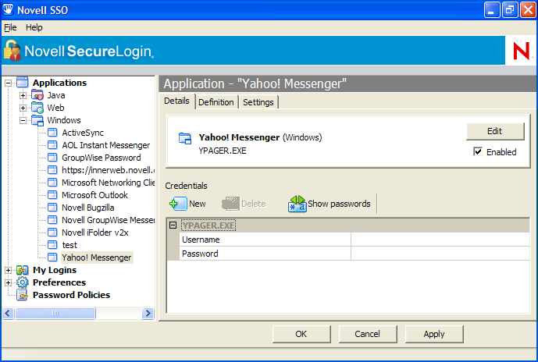The width and height of the screenshot is (538, 362).
Task: Click the innerweb.novell row icon
Action: point(52,170)
